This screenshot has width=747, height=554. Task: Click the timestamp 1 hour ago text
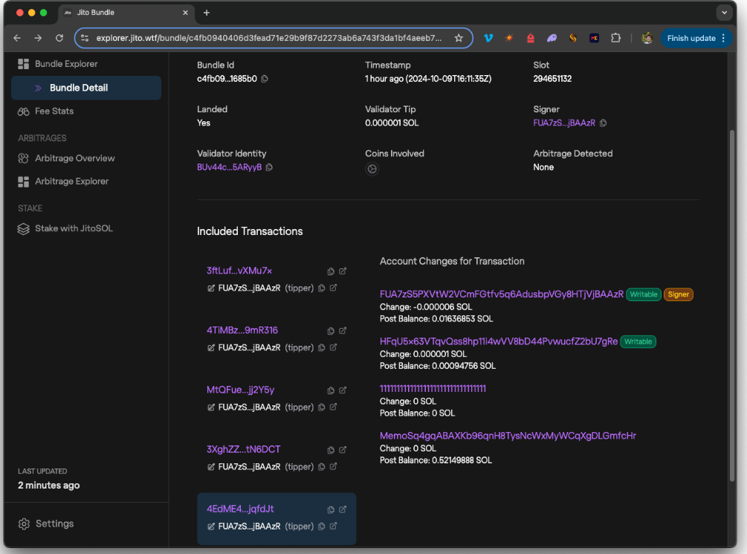click(428, 79)
